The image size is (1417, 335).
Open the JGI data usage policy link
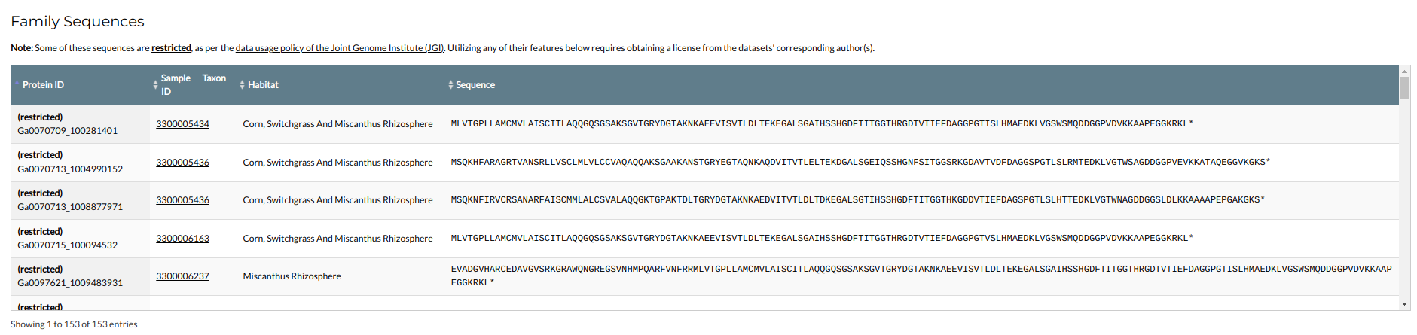[339, 48]
